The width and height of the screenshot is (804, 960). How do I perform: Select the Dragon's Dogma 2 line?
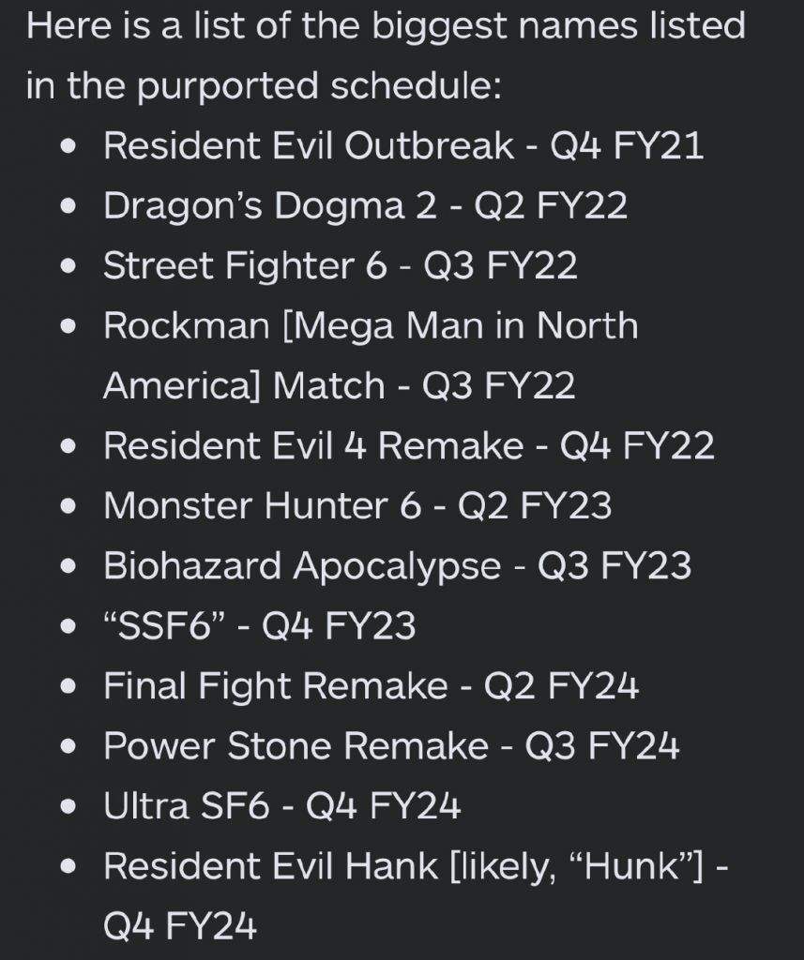(365, 205)
